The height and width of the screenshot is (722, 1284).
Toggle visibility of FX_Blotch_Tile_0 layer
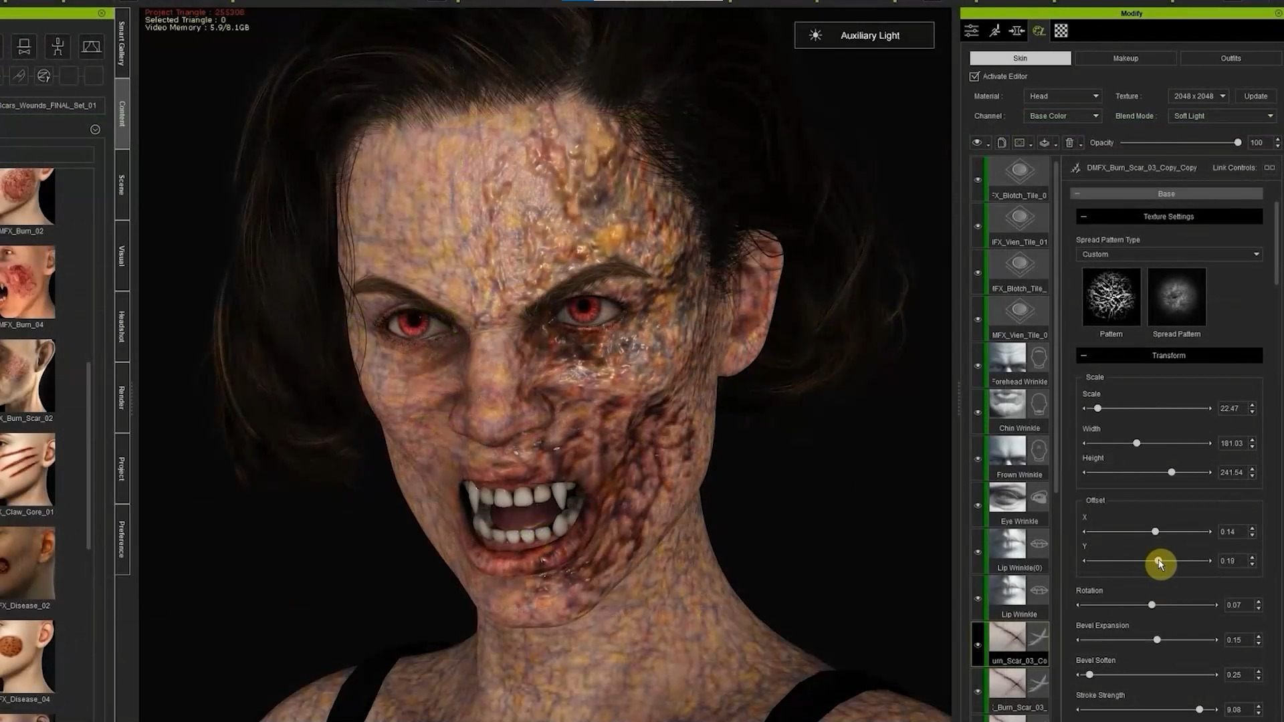978,179
